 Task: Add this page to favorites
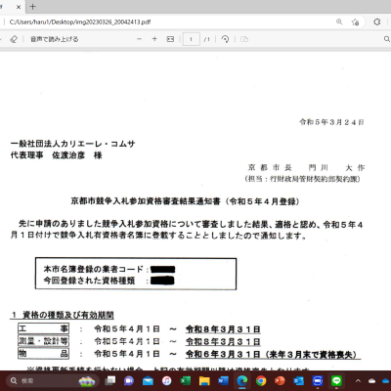click(x=355, y=22)
